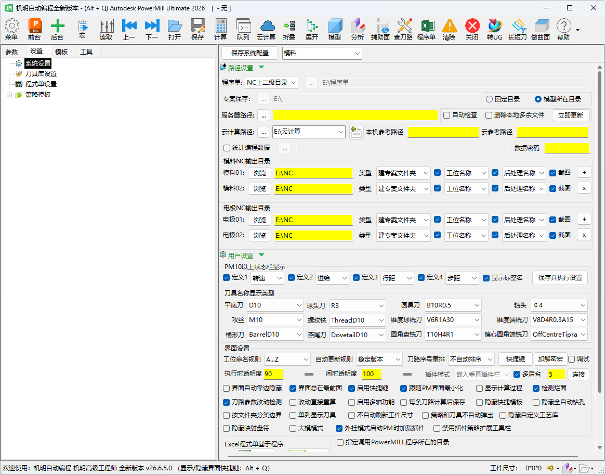
Task: Open the 模料 dropdown next to 保存系统配置
Action: click(x=322, y=53)
